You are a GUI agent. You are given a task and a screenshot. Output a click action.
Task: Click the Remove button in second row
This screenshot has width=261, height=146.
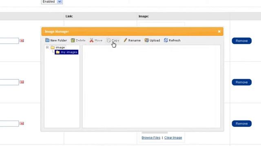pyautogui.click(x=241, y=82)
